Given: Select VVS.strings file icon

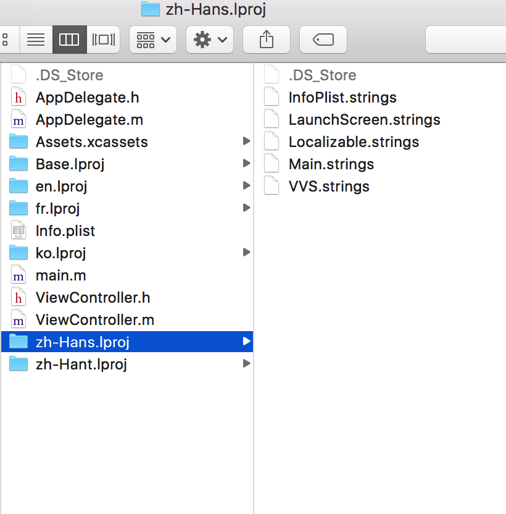Looking at the screenshot, I should (272, 186).
